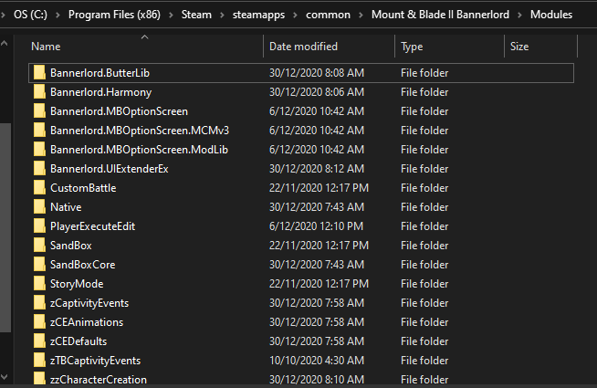Click the zCEDefaults folder icon
Viewport: 597px width, 388px height.
pos(39,341)
